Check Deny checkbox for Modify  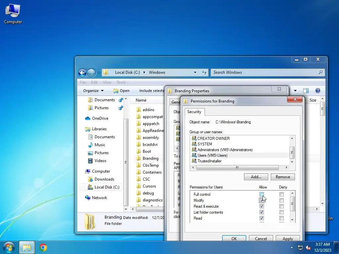281,200
